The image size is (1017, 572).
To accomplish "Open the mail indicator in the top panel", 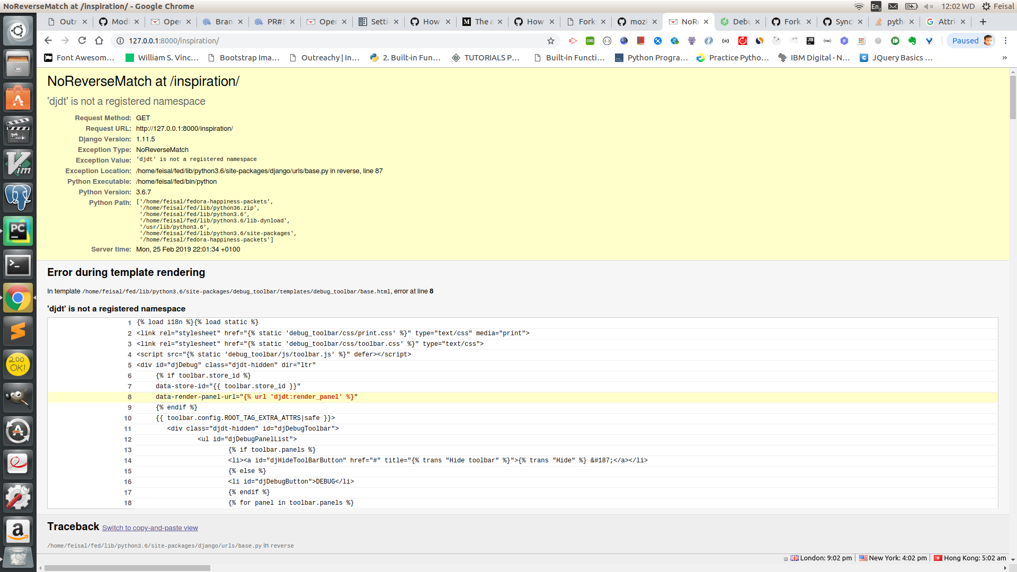I will coord(893,6).
